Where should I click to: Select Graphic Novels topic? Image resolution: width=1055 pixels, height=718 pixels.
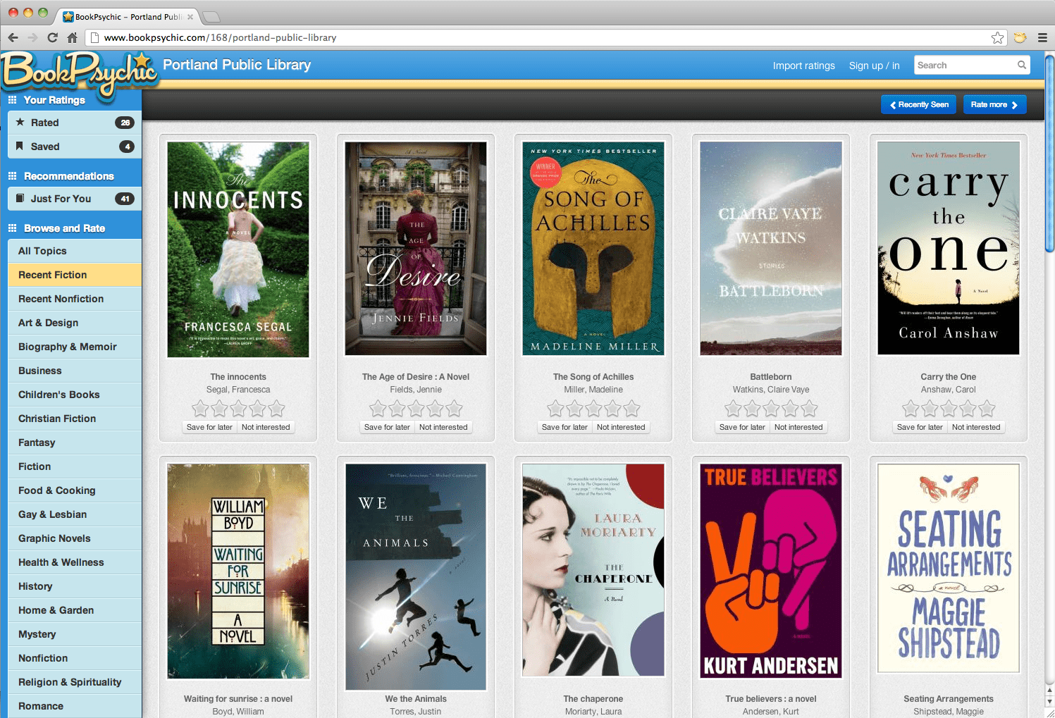pos(75,538)
